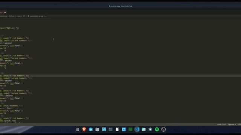
Task: Launch Spotify from the dock
Action: 157,129
